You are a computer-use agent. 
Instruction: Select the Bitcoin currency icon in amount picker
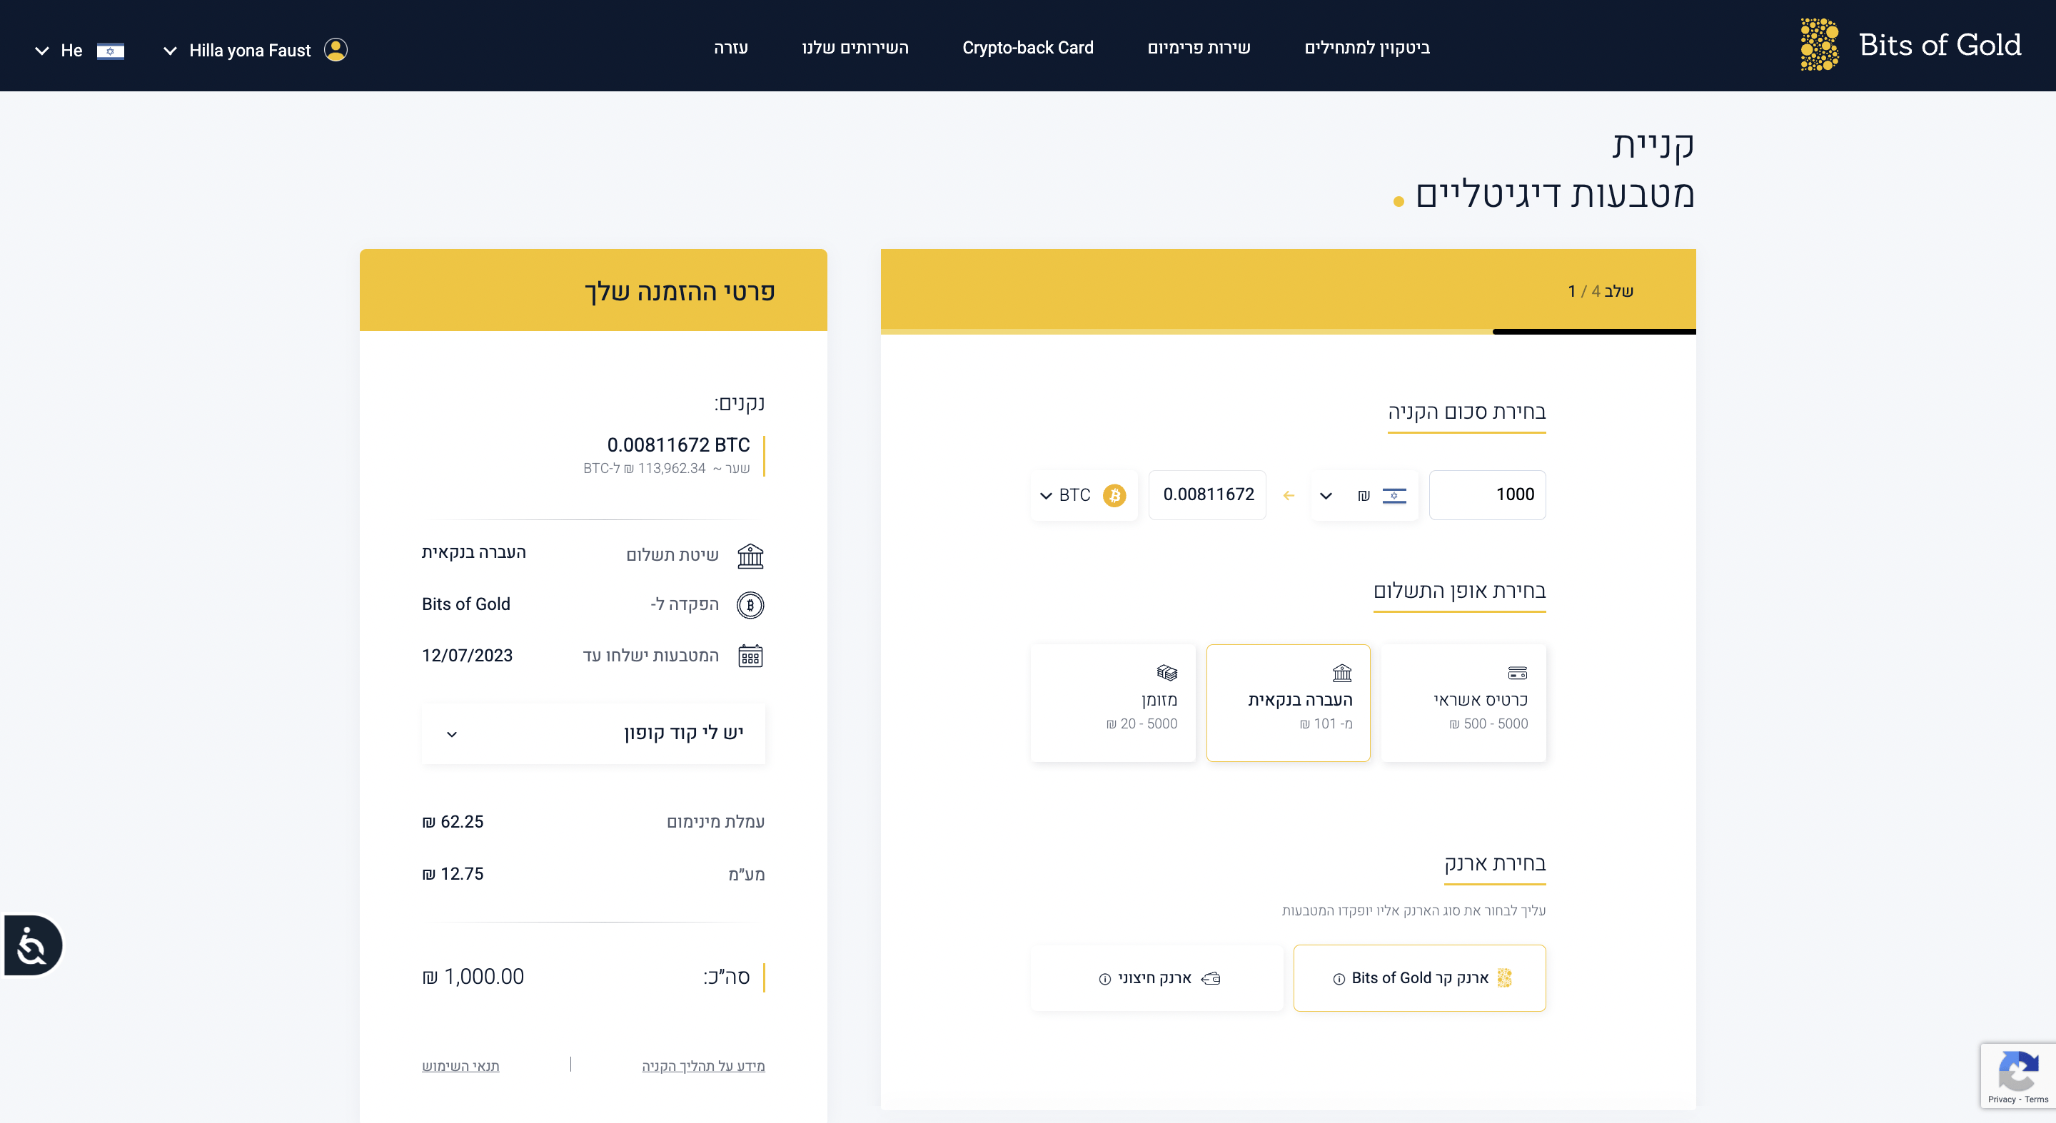1114,494
